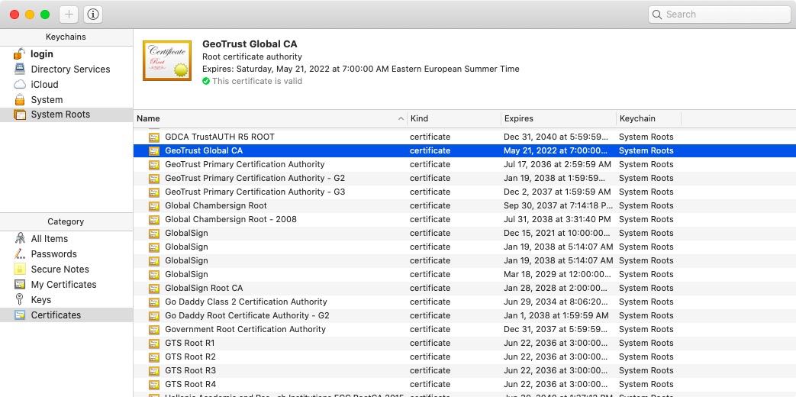Image resolution: width=796 pixels, height=397 pixels.
Task: Click the Secure Notes yellow note icon
Action: click(19, 269)
